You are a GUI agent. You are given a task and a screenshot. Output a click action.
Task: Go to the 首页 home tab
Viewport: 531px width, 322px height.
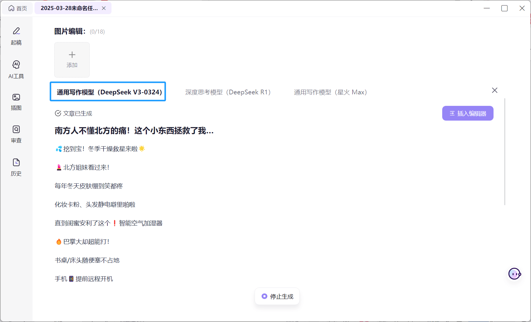18,8
